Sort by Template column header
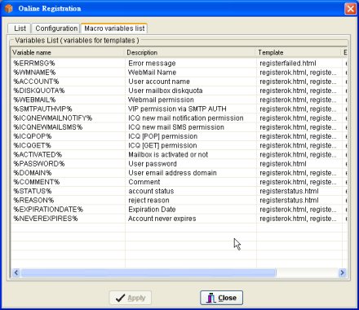Viewport: 359px width, 310px height. click(299, 52)
